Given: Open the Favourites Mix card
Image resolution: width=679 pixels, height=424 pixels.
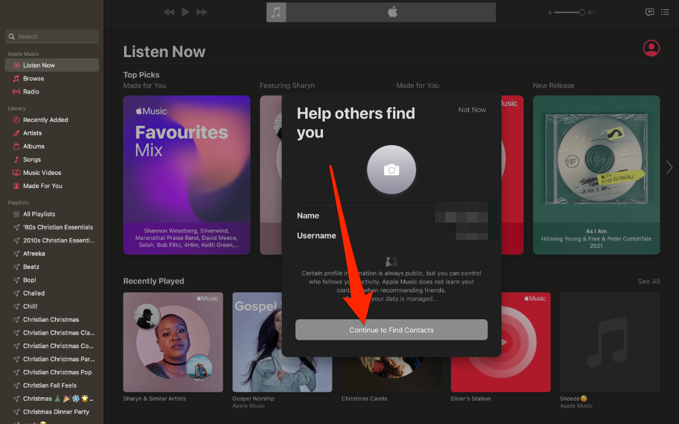Looking at the screenshot, I should click(x=186, y=175).
